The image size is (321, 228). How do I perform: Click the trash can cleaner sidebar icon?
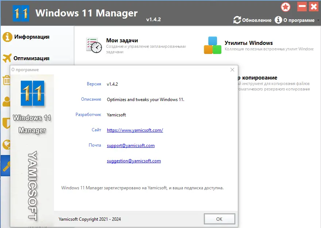pyautogui.click(x=6, y=80)
